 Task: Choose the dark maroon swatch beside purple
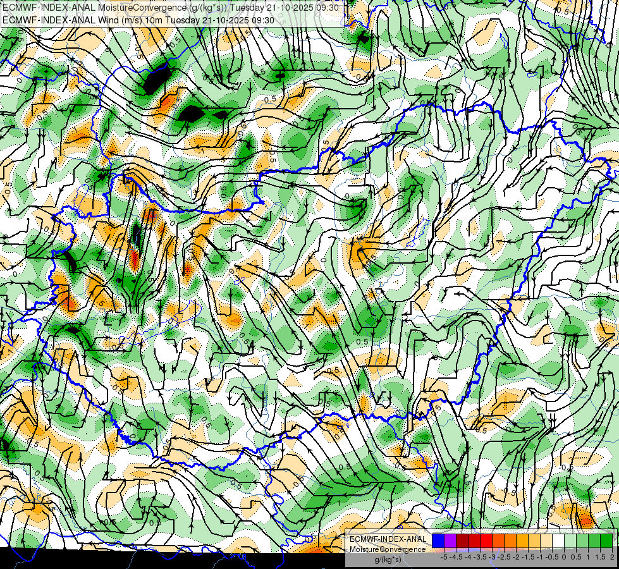[x=462, y=541]
